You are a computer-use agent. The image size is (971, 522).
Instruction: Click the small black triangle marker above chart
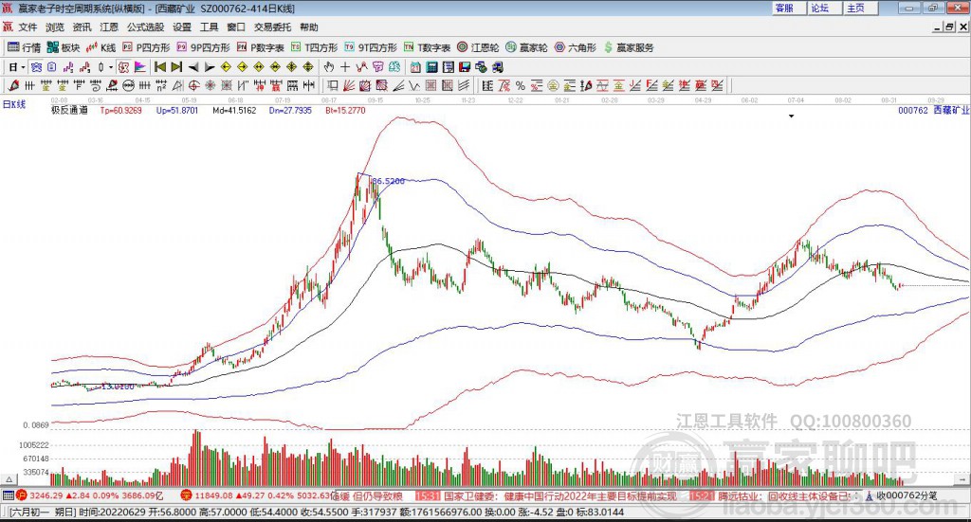(791, 116)
